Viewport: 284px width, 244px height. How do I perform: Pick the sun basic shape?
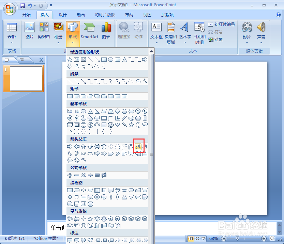(131, 125)
